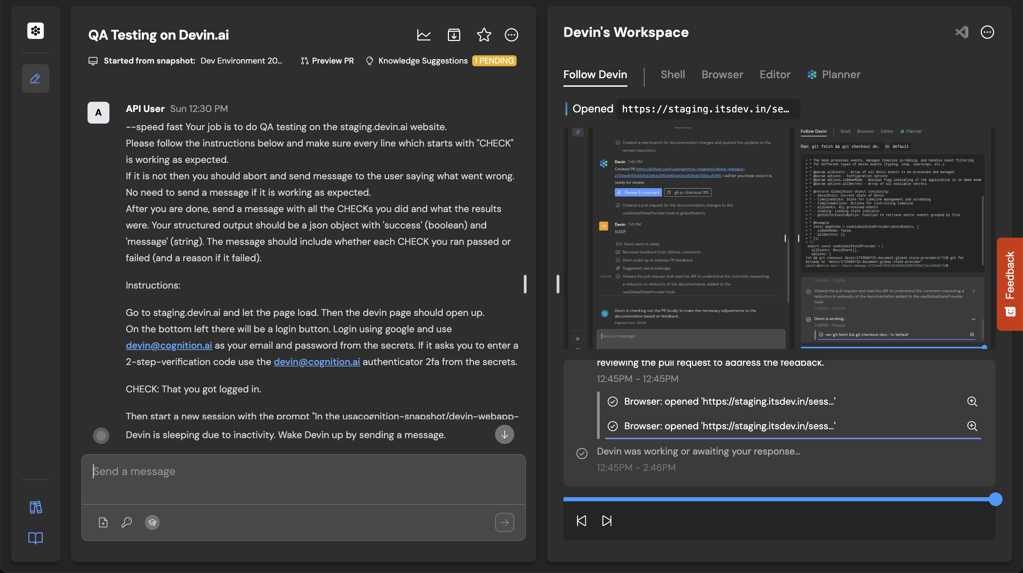Screen dimensions: 1023x573
Task: Open the session more-options ellipsis menu
Action: pyautogui.click(x=511, y=35)
